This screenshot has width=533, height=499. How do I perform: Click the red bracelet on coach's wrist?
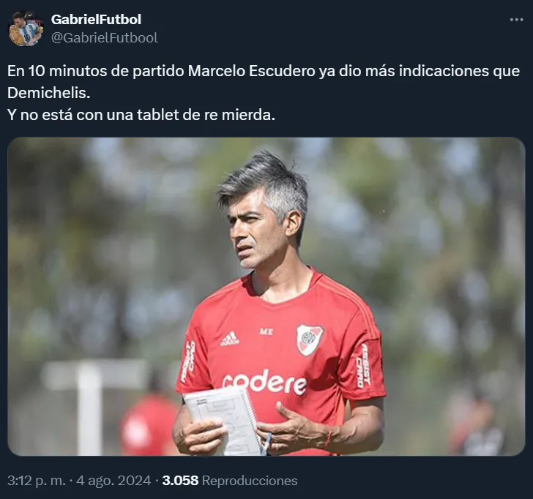point(329,436)
